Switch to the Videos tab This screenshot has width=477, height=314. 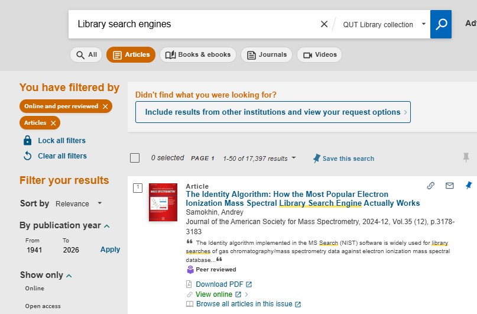[x=319, y=55]
